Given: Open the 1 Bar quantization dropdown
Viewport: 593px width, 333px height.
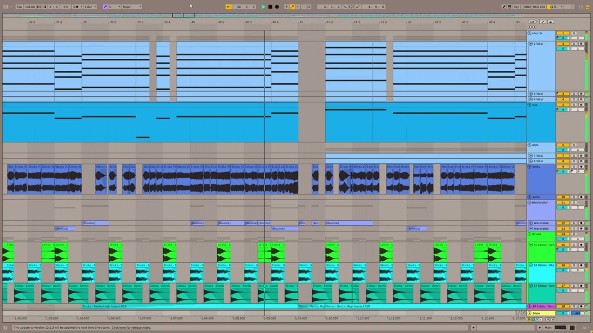Looking at the screenshot, I should [x=90, y=7].
